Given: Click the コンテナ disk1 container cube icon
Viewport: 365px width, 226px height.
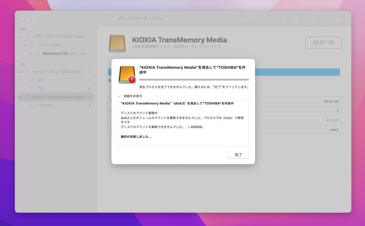Looking at the screenshot, I should pyautogui.click(x=32, y=45).
